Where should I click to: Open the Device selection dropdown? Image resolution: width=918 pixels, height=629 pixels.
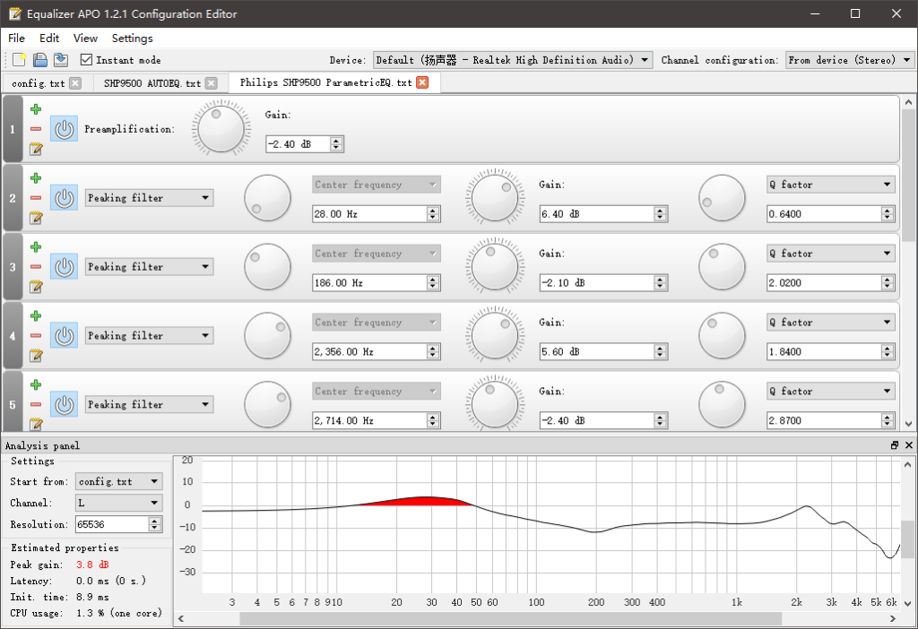tap(513, 60)
